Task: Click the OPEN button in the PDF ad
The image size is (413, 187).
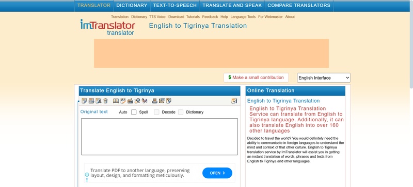Action: pos(217,173)
